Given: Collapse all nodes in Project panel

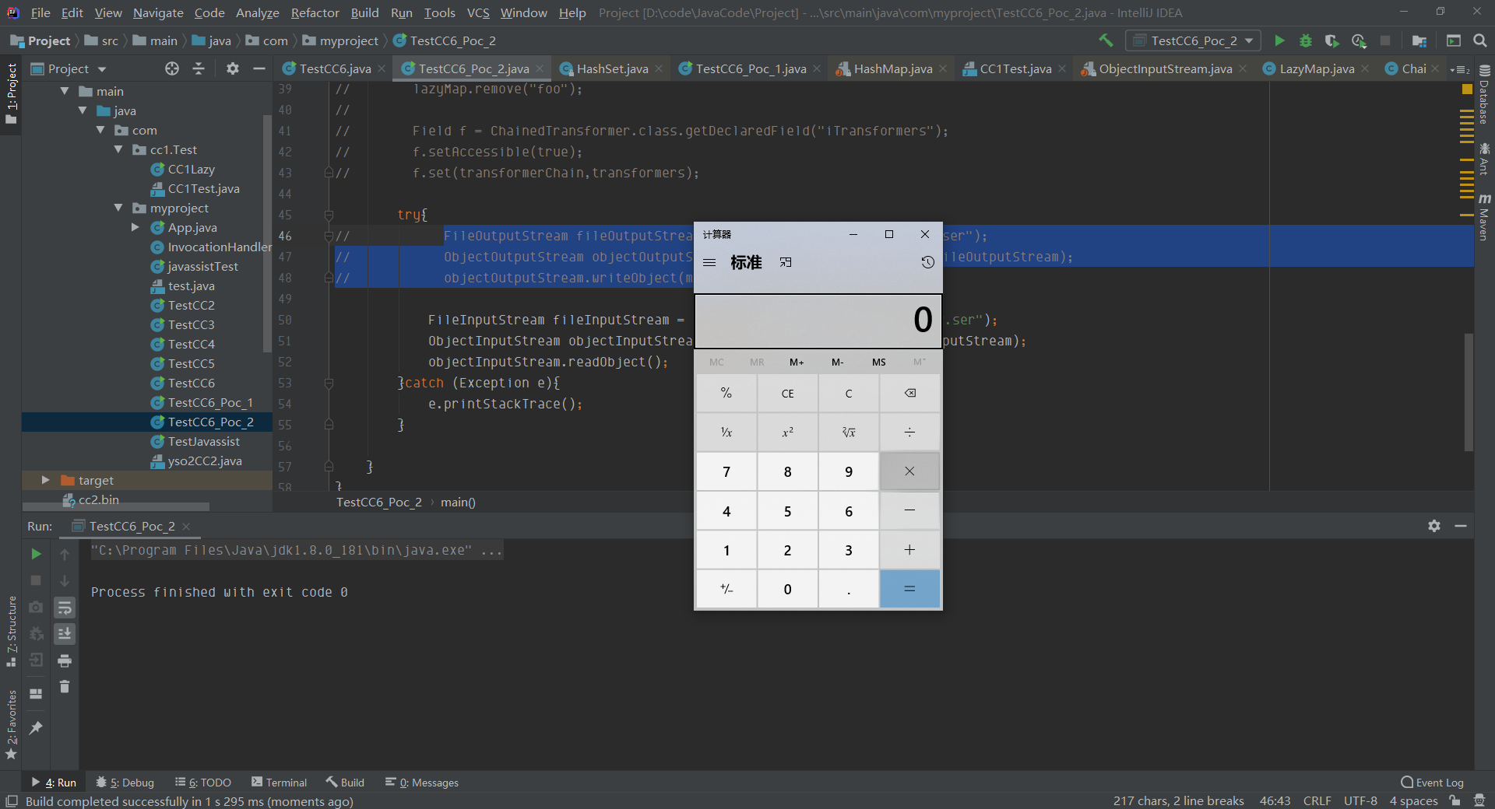Looking at the screenshot, I should point(199,68).
